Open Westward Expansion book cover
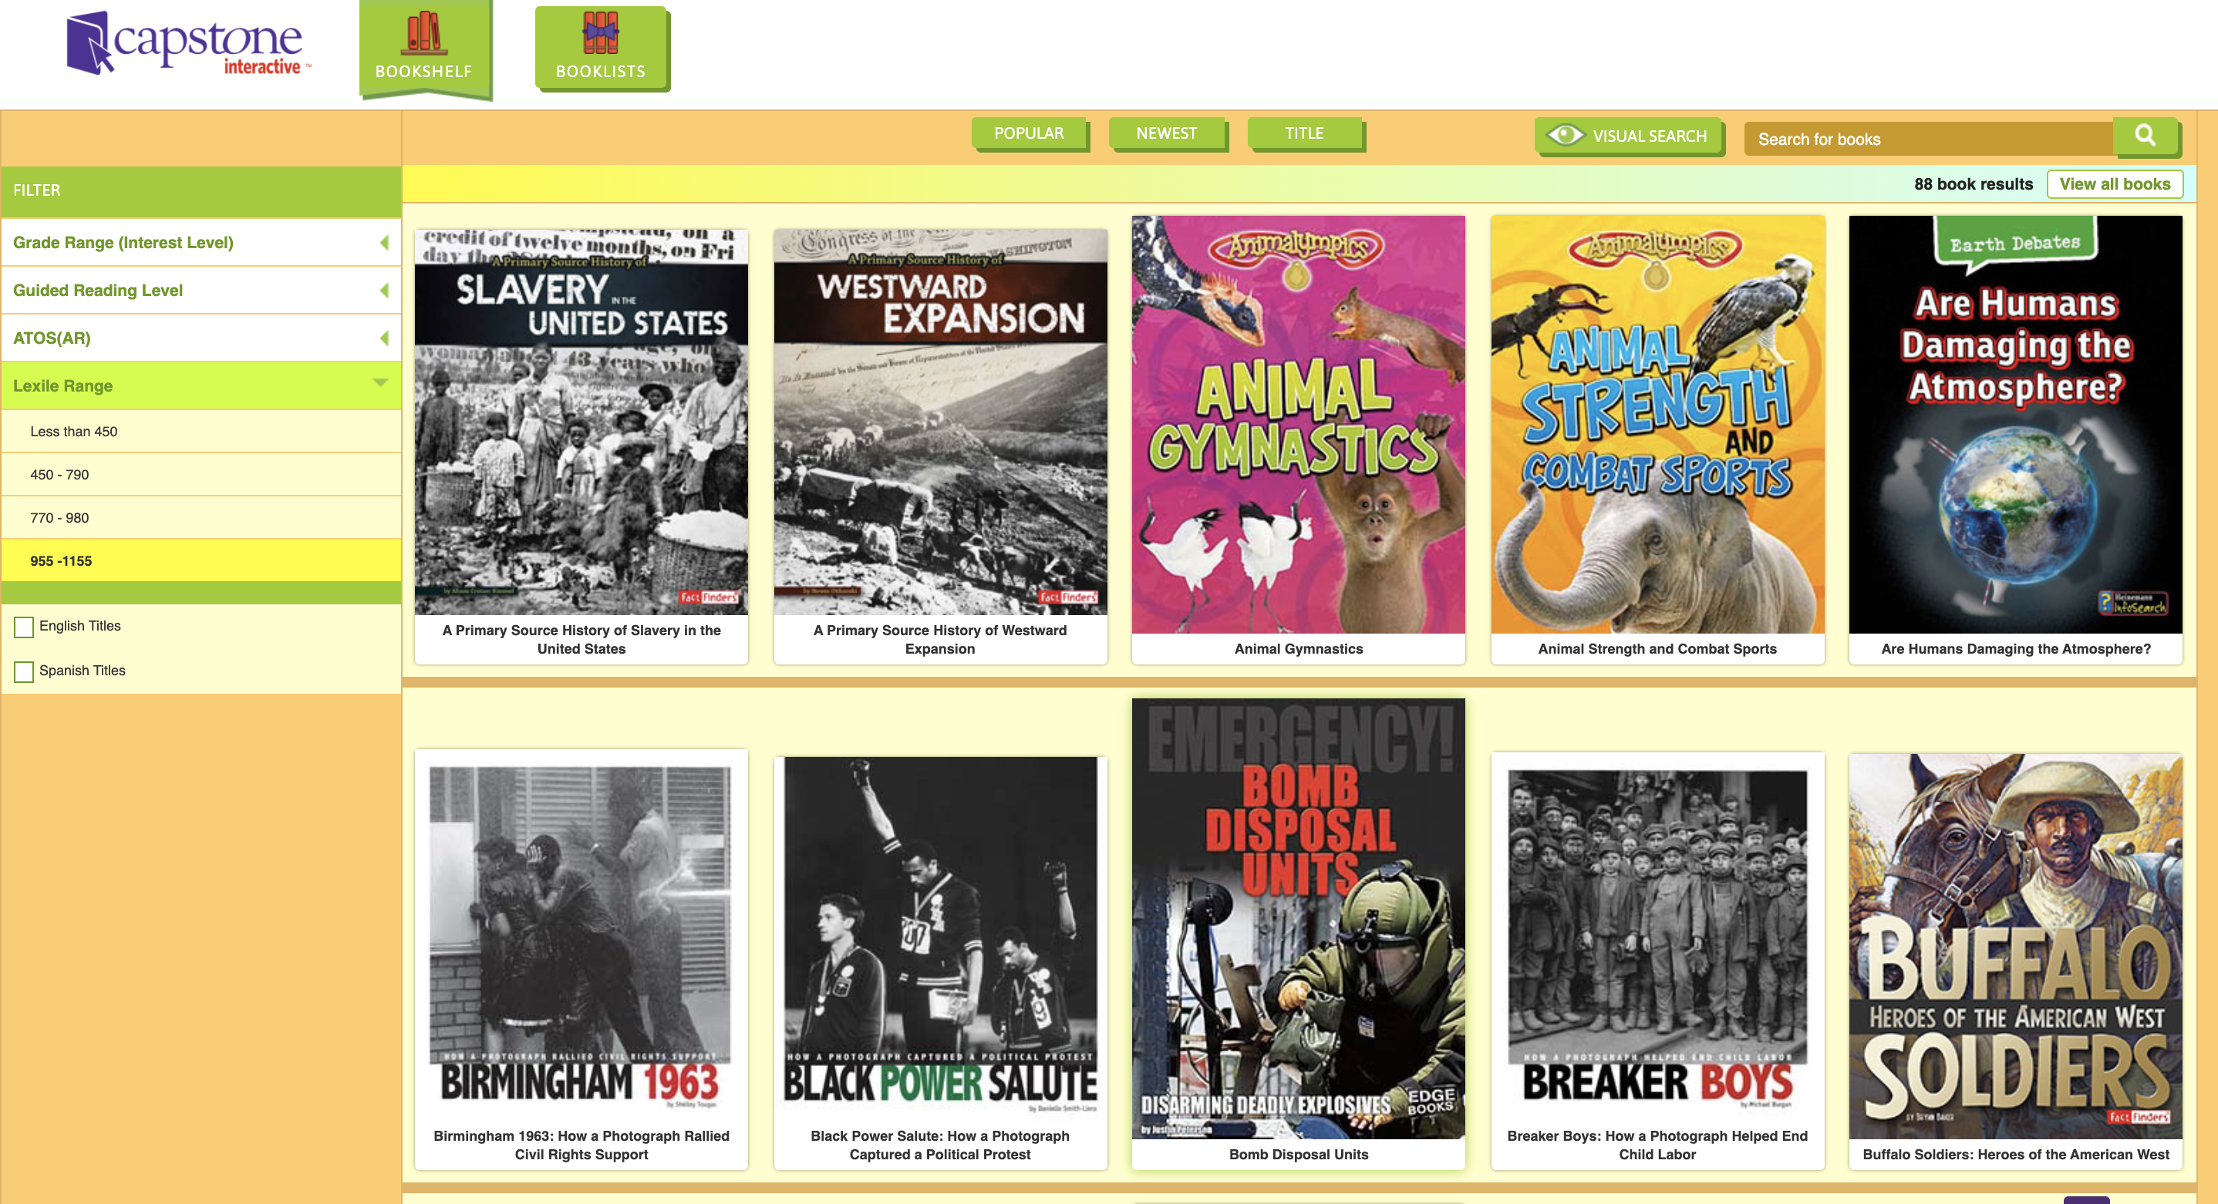 click(940, 421)
